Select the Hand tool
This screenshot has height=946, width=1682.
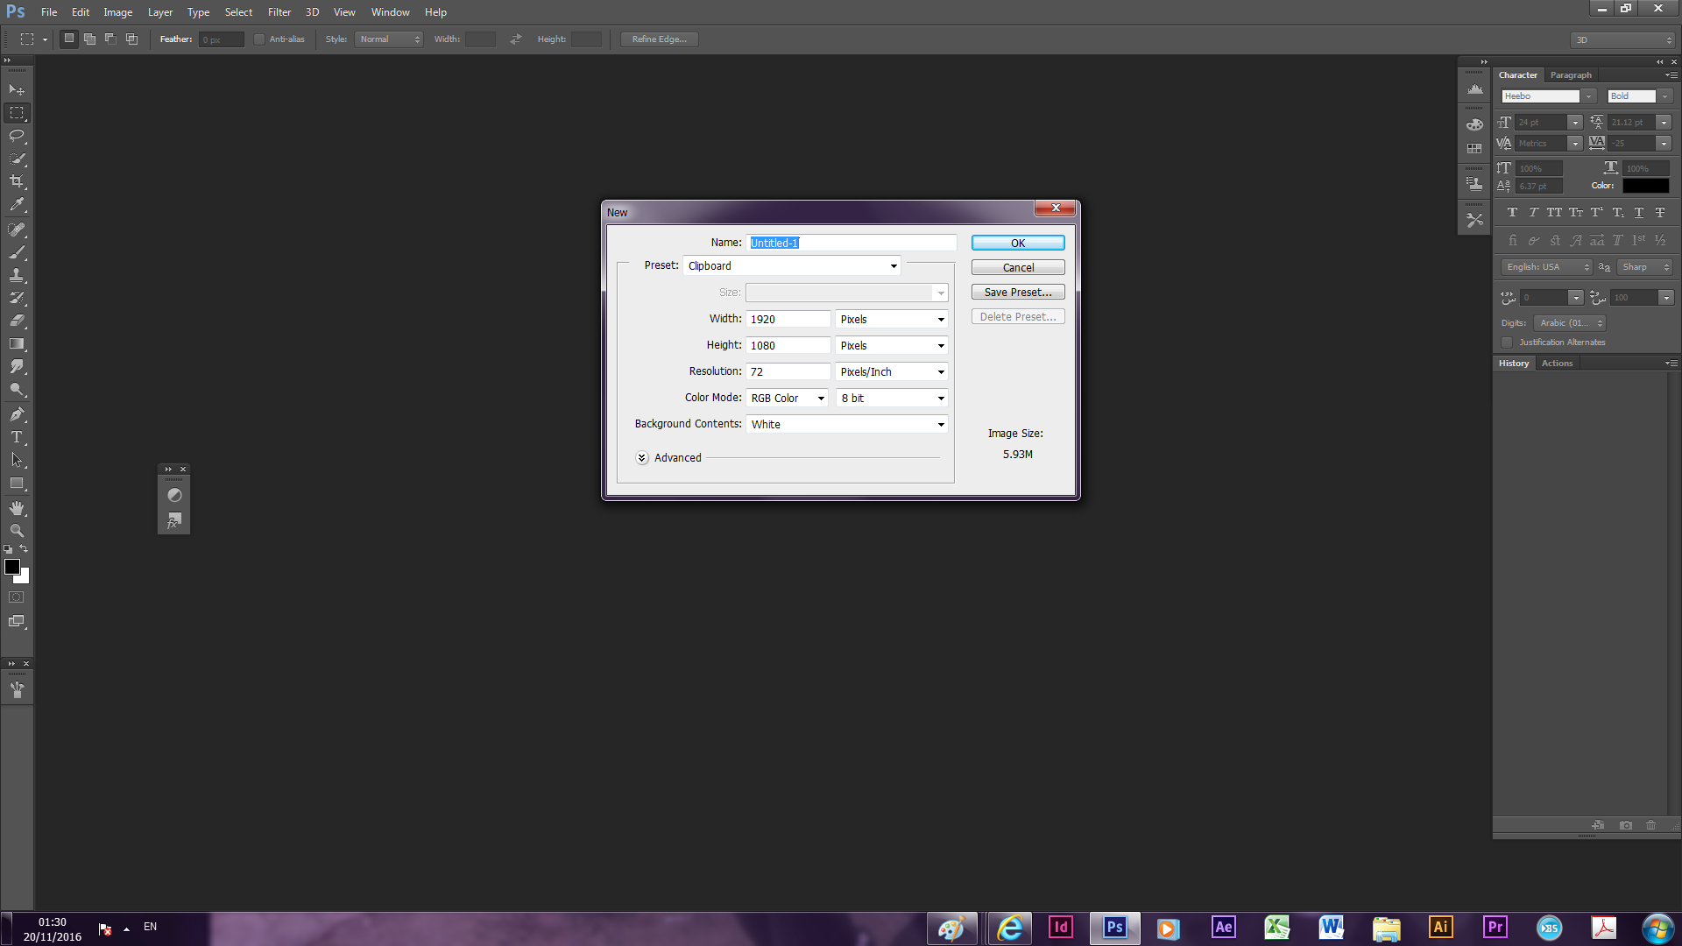click(17, 508)
